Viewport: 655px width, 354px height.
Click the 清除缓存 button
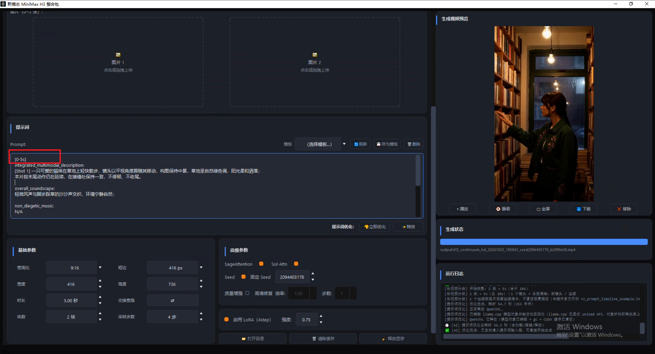[323, 338]
